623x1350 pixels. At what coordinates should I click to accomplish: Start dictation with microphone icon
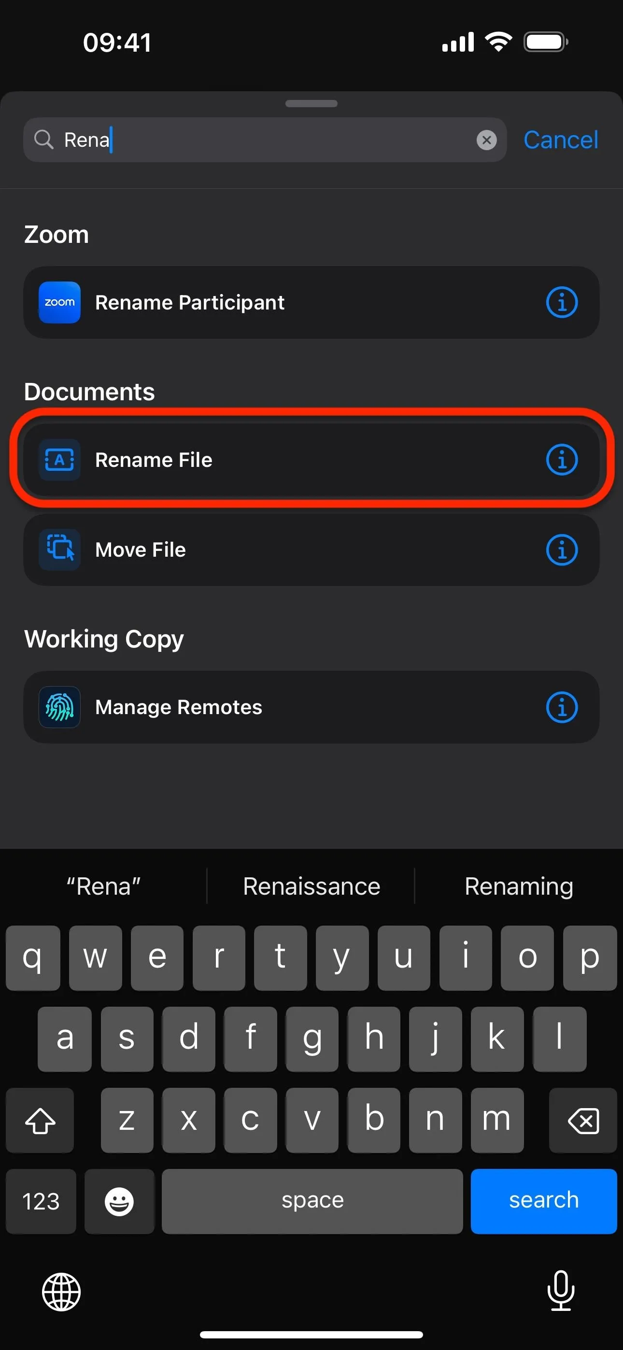561,1290
